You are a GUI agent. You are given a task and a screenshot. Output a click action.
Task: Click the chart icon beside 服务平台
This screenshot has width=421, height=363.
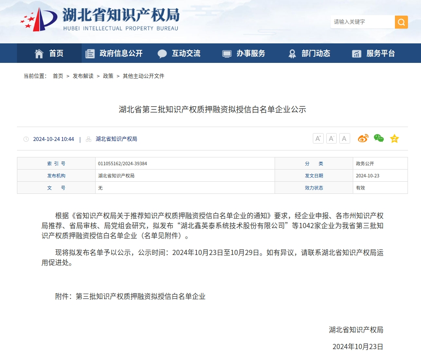[x=357, y=53]
